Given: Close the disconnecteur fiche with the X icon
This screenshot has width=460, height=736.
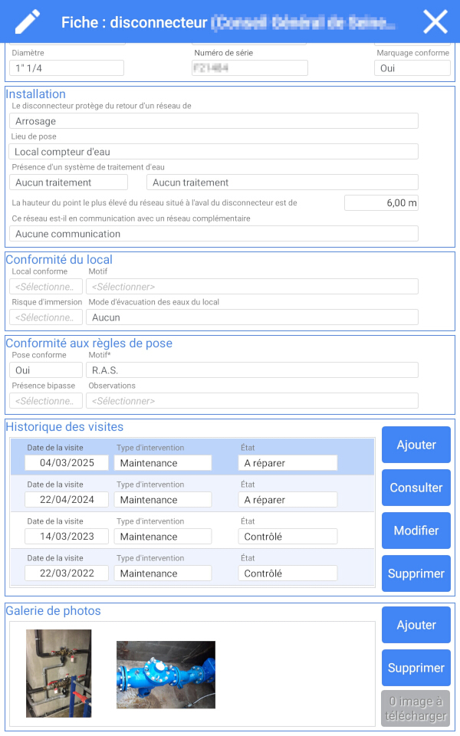Looking at the screenshot, I should 435,21.
